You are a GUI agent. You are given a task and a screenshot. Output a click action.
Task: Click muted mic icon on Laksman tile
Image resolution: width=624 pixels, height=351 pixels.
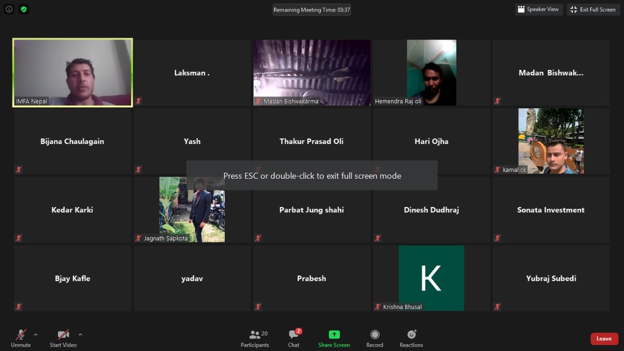pyautogui.click(x=138, y=101)
